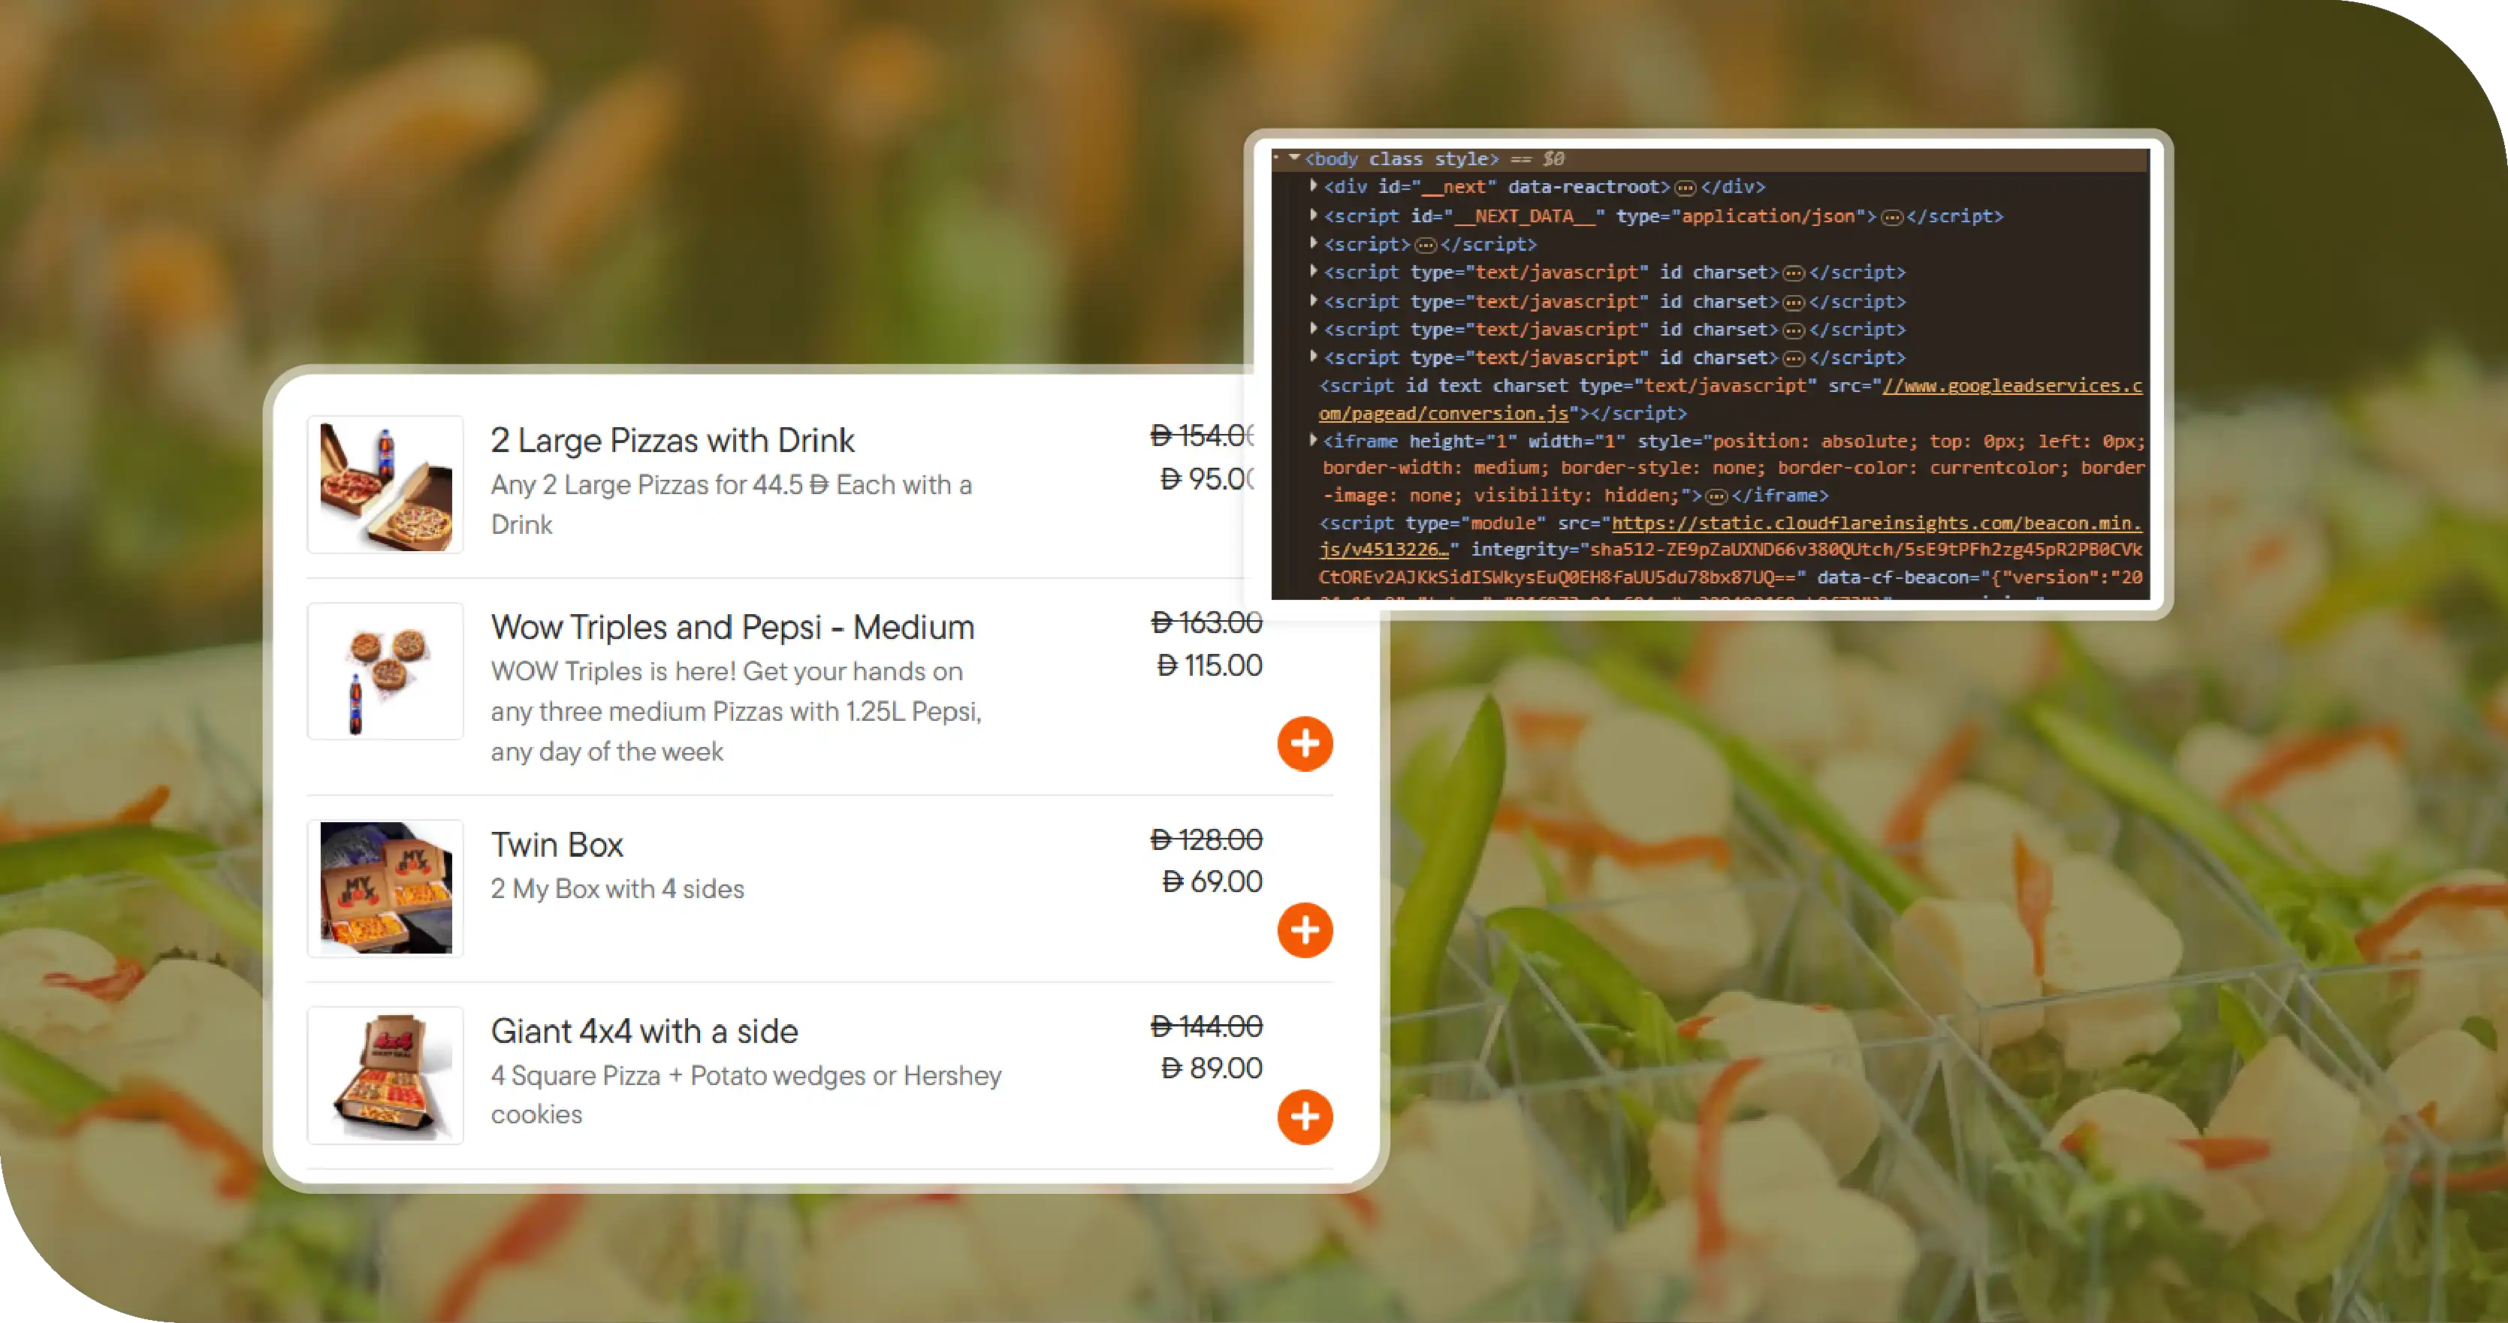Expand the last collapsed text/javascript script node
The image size is (2508, 1323).
[x=1314, y=357]
